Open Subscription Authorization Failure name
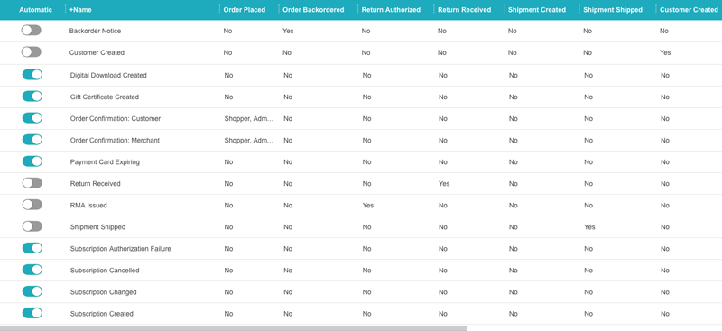The height and width of the screenshot is (331, 722). (120, 249)
